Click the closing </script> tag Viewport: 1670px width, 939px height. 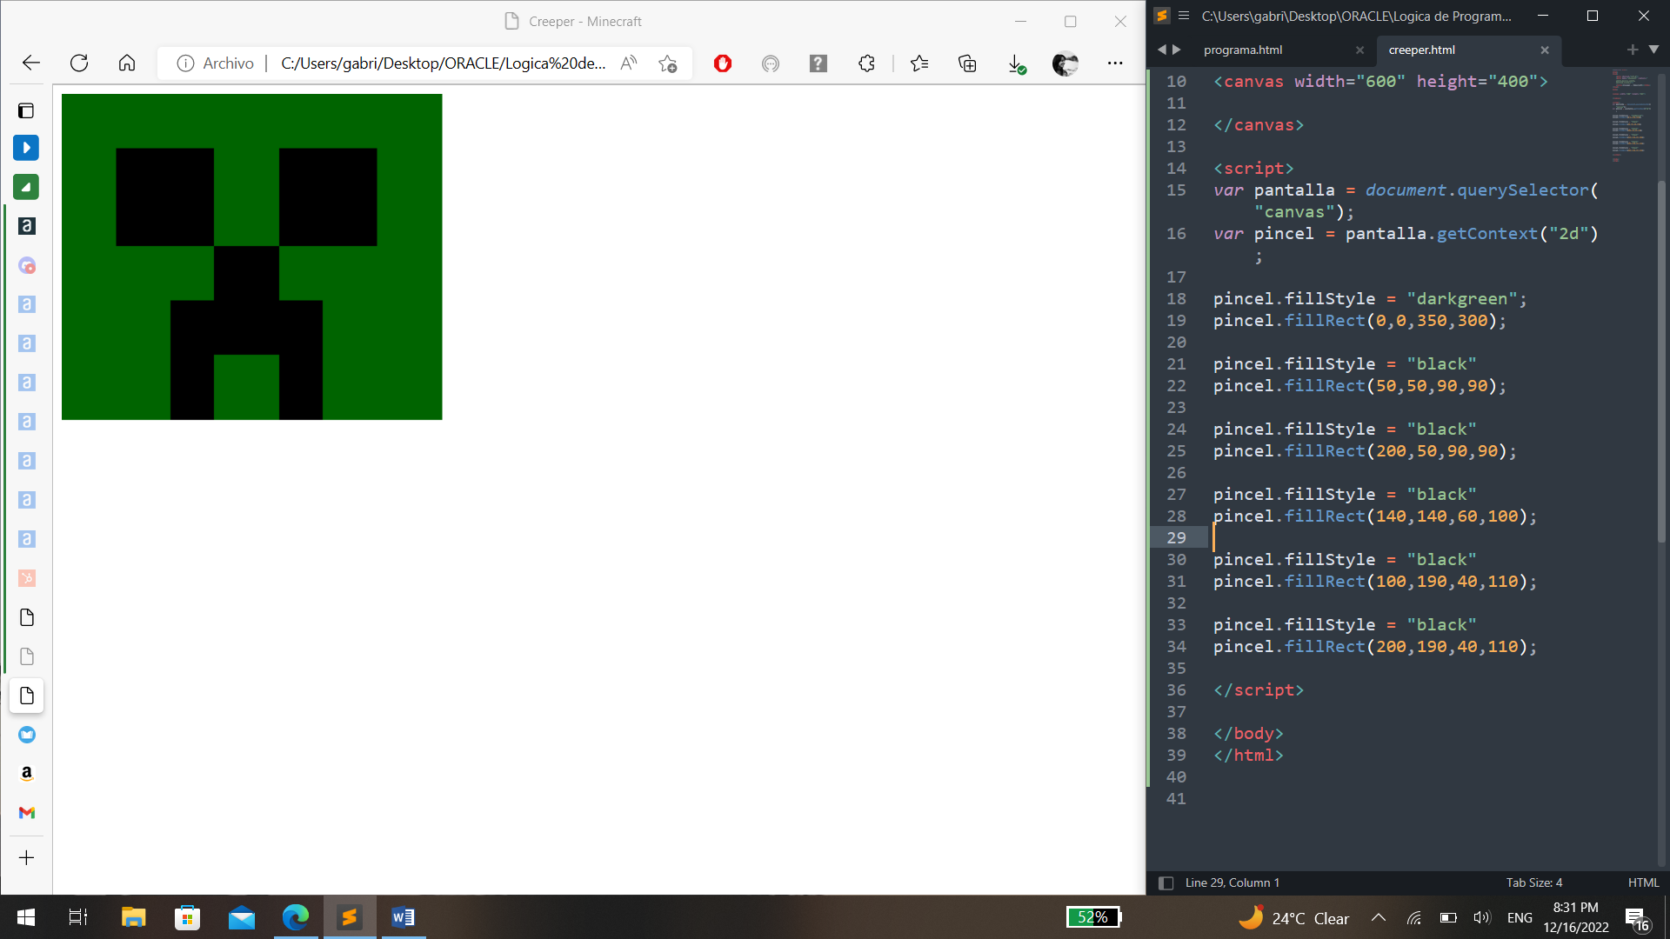(x=1259, y=689)
